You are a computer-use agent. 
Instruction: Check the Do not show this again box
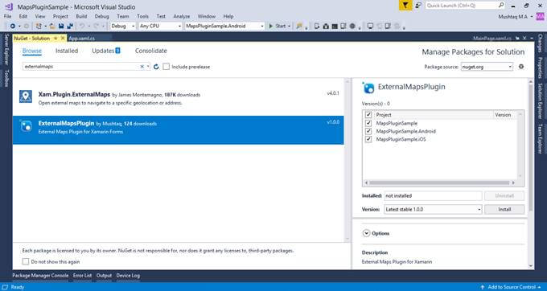click(x=26, y=261)
